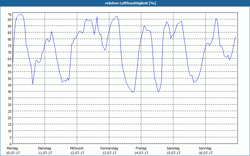This screenshot has width=250, height=156.
Task: Click the '50' y-axis tick label
Action: pyautogui.click(x=9, y=78)
